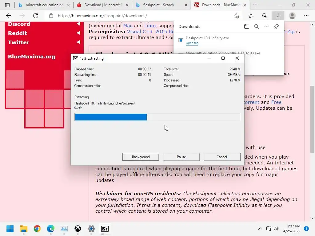Open downloads folder icon in Downloads panel
315x236 pixels.
pyautogui.click(x=247, y=26)
